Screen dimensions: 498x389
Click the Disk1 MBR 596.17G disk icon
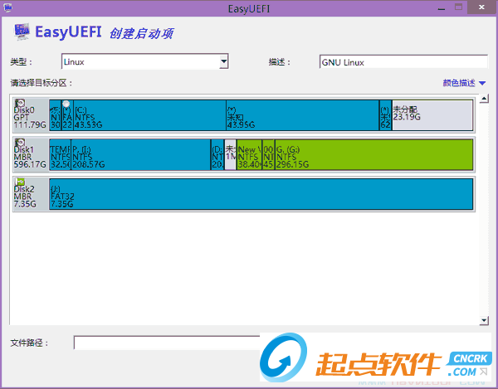(20, 142)
